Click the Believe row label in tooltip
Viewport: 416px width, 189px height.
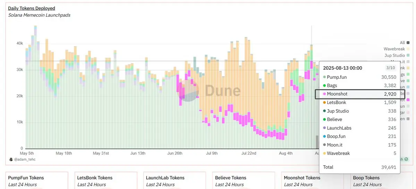pyautogui.click(x=334, y=120)
